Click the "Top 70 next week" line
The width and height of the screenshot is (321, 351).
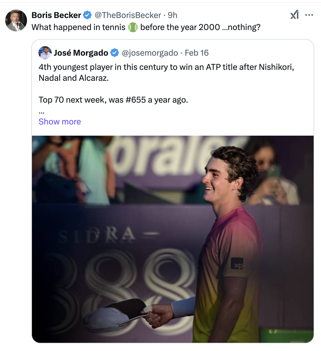click(113, 100)
